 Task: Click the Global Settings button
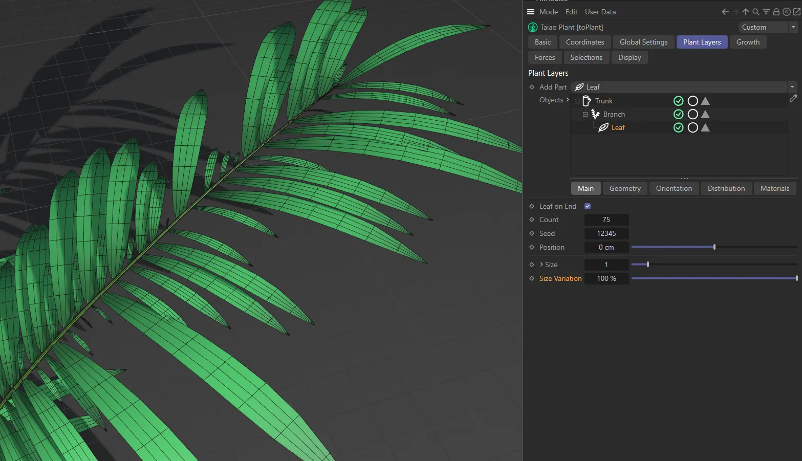[643, 42]
